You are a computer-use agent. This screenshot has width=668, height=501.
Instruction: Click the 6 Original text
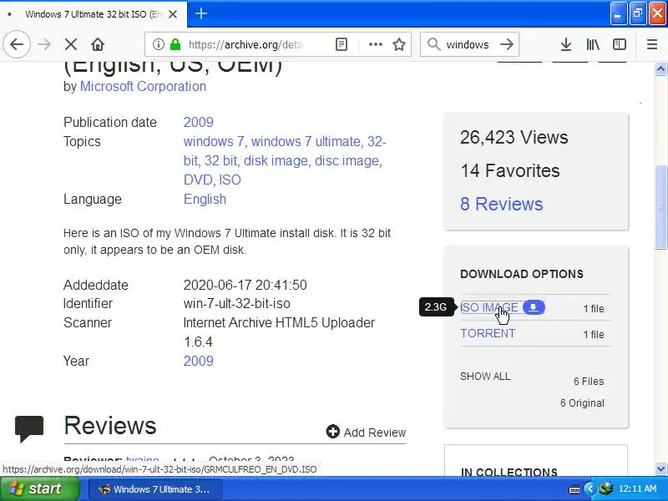pos(582,402)
